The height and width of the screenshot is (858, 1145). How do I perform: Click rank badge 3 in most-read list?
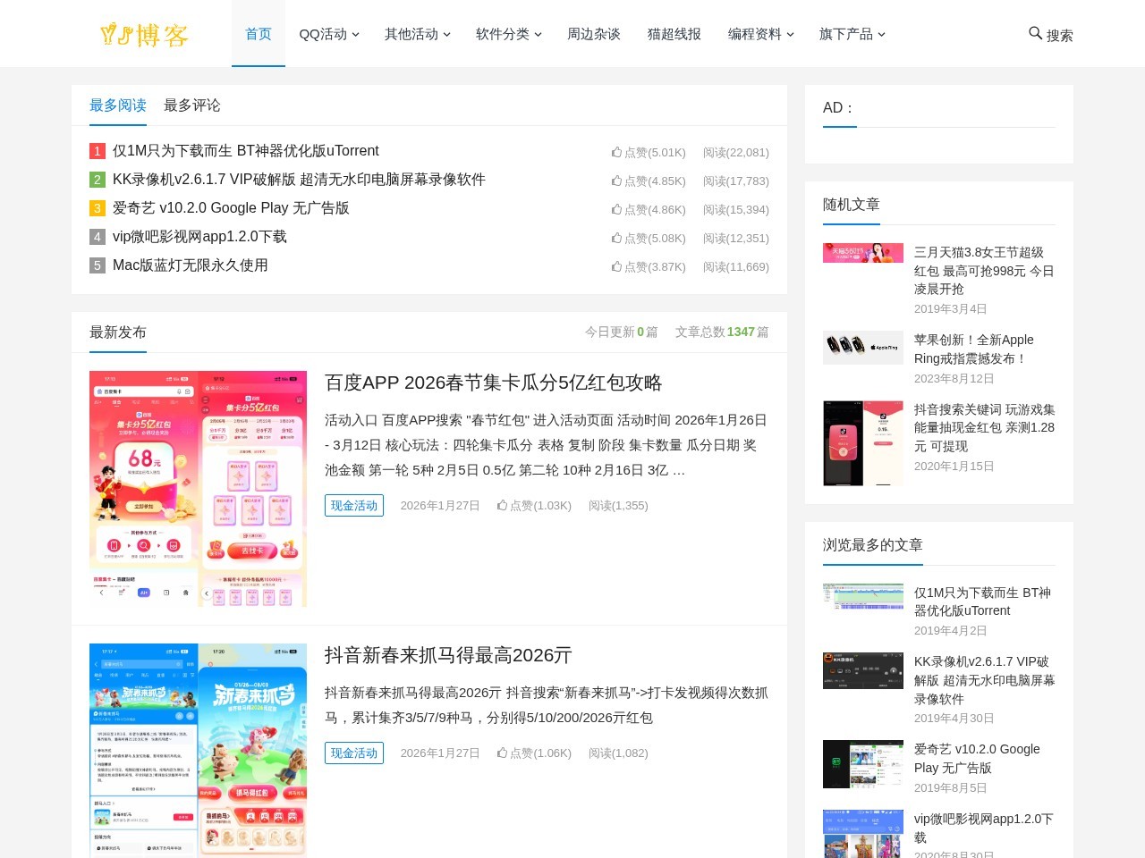coord(98,208)
